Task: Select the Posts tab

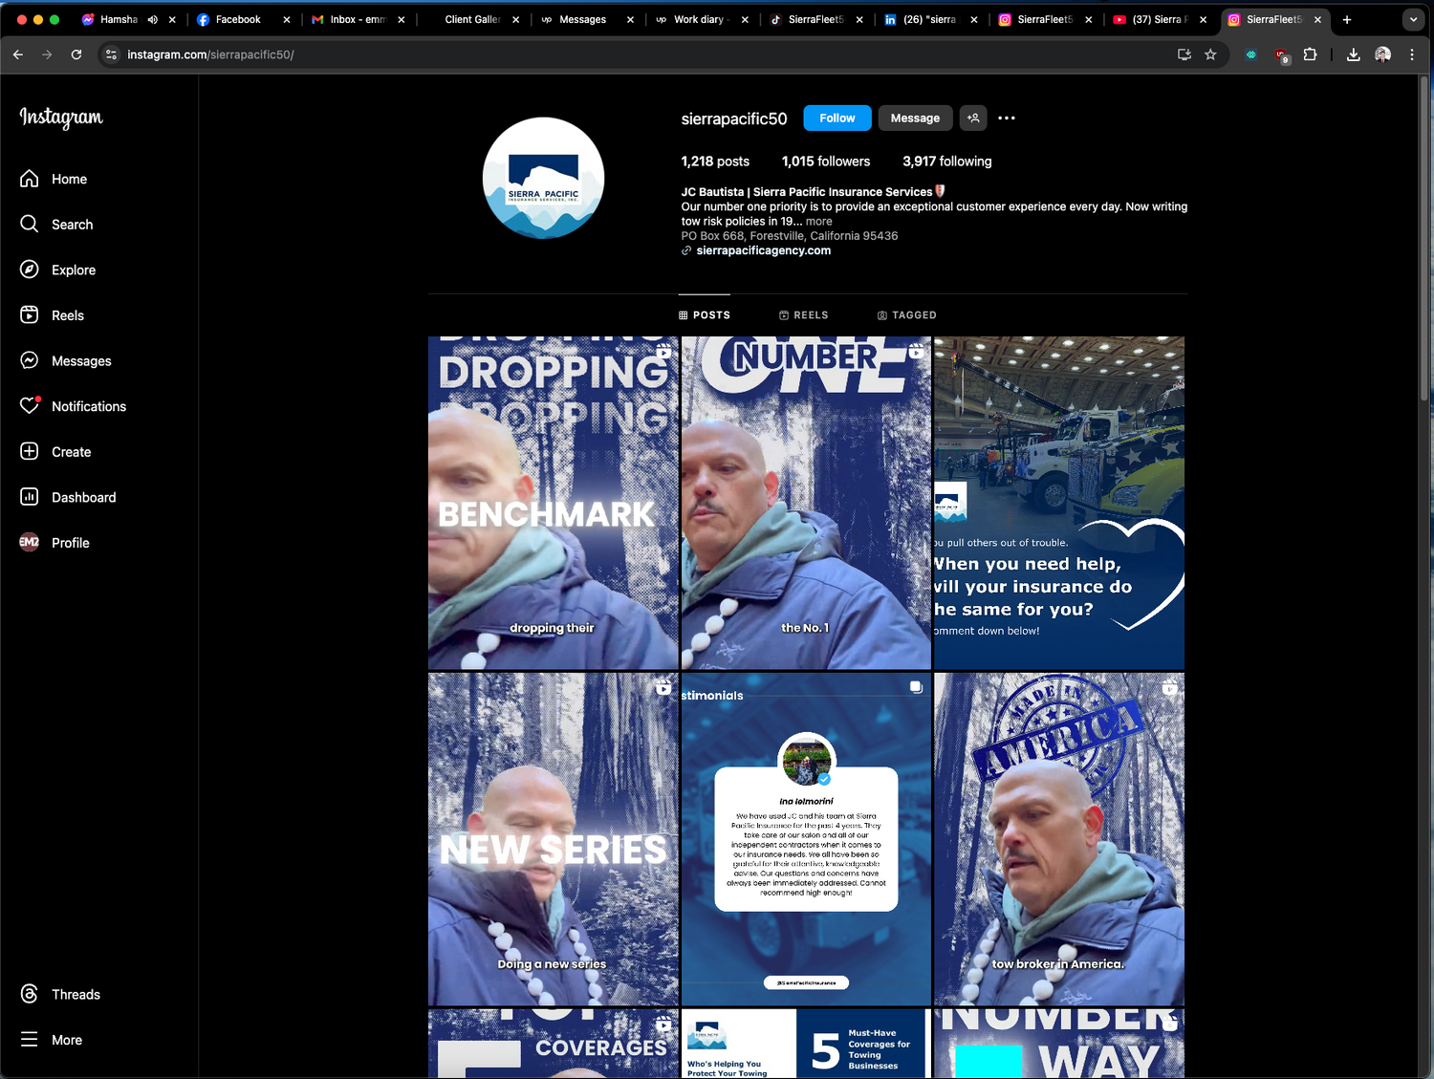Action: coord(705,315)
